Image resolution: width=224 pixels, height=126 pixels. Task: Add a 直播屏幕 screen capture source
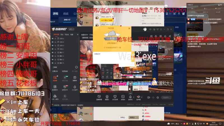tap(99, 98)
